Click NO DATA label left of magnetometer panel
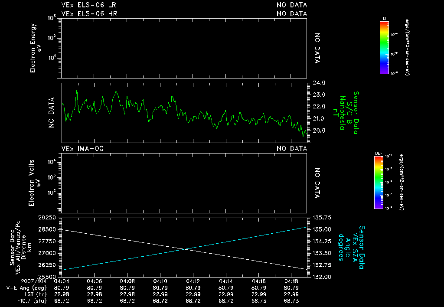444x307 pixels. [x=51, y=113]
